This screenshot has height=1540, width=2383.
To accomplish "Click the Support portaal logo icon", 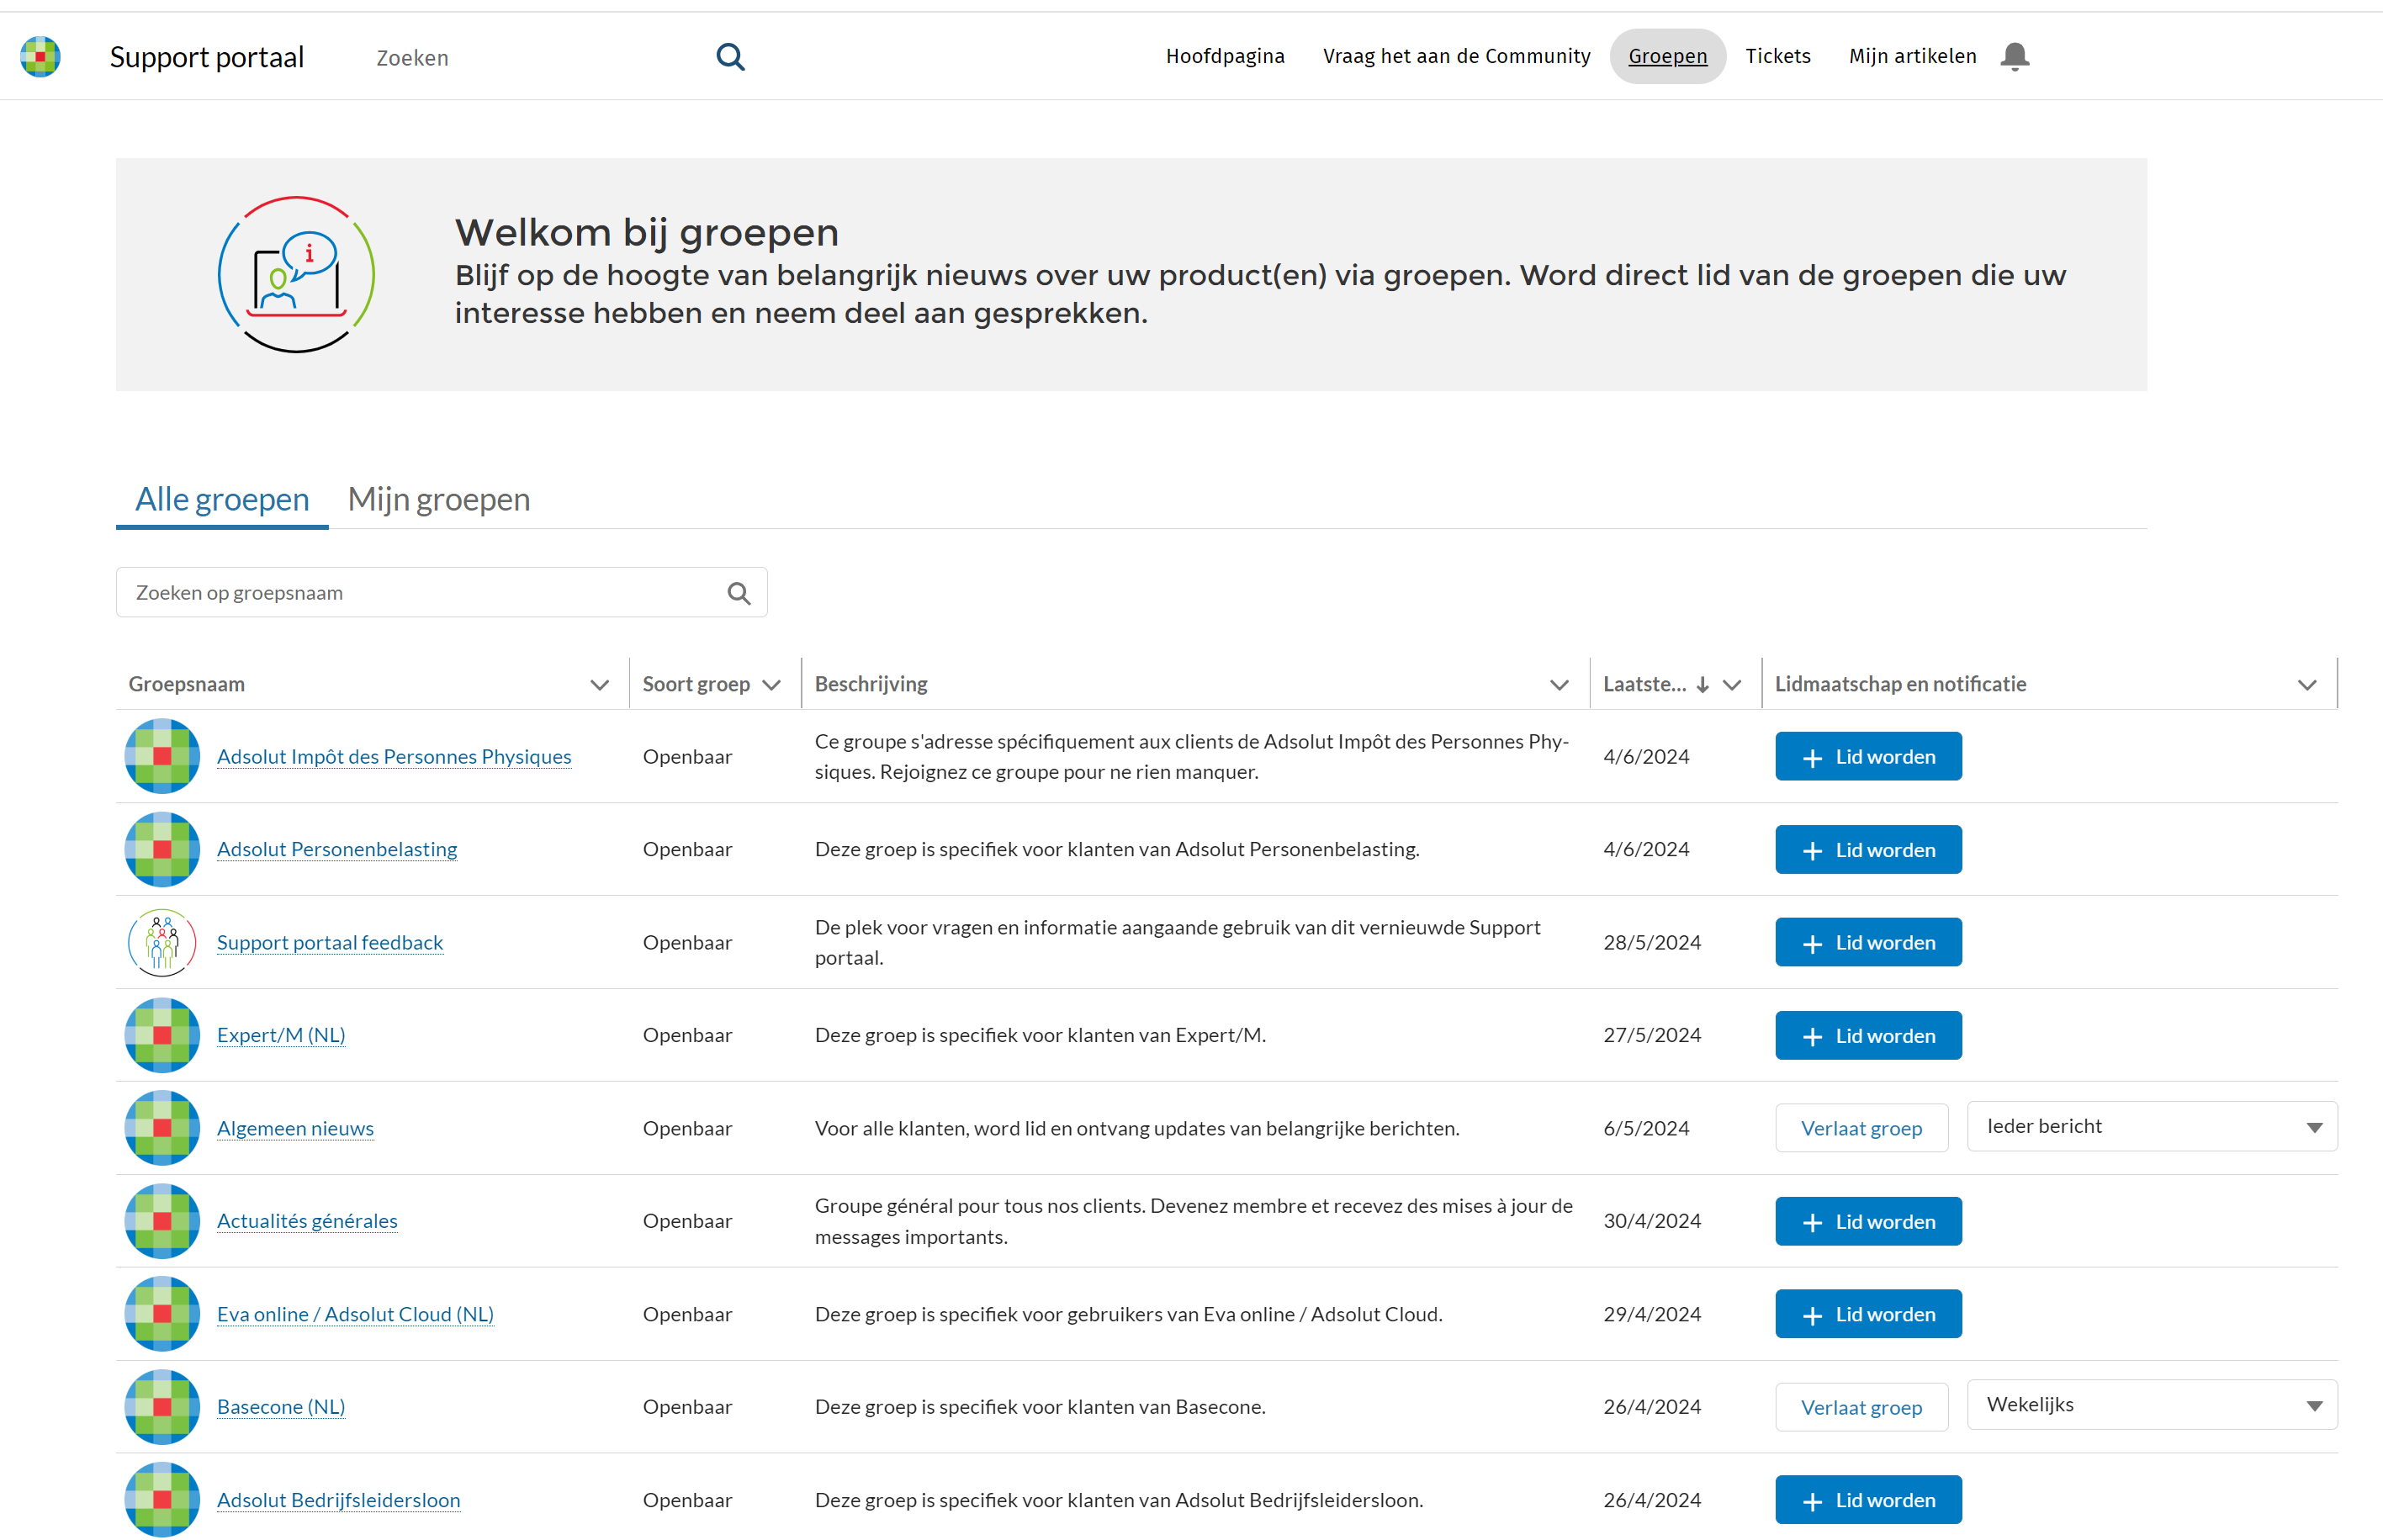I will [x=40, y=57].
